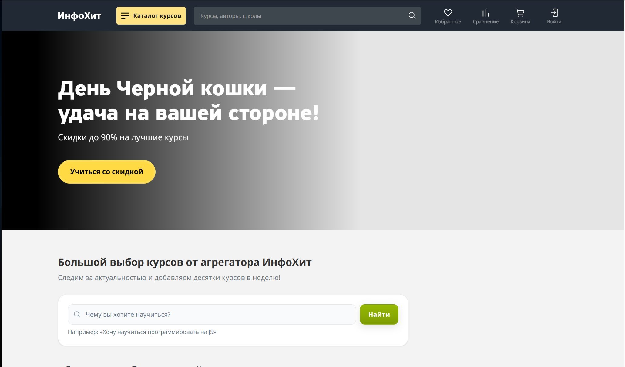
Task: Click the magnifier icon in header search
Action: tap(412, 16)
